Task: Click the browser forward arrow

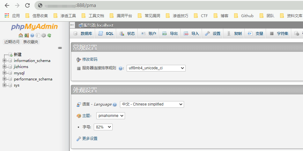Action: click(17, 5)
